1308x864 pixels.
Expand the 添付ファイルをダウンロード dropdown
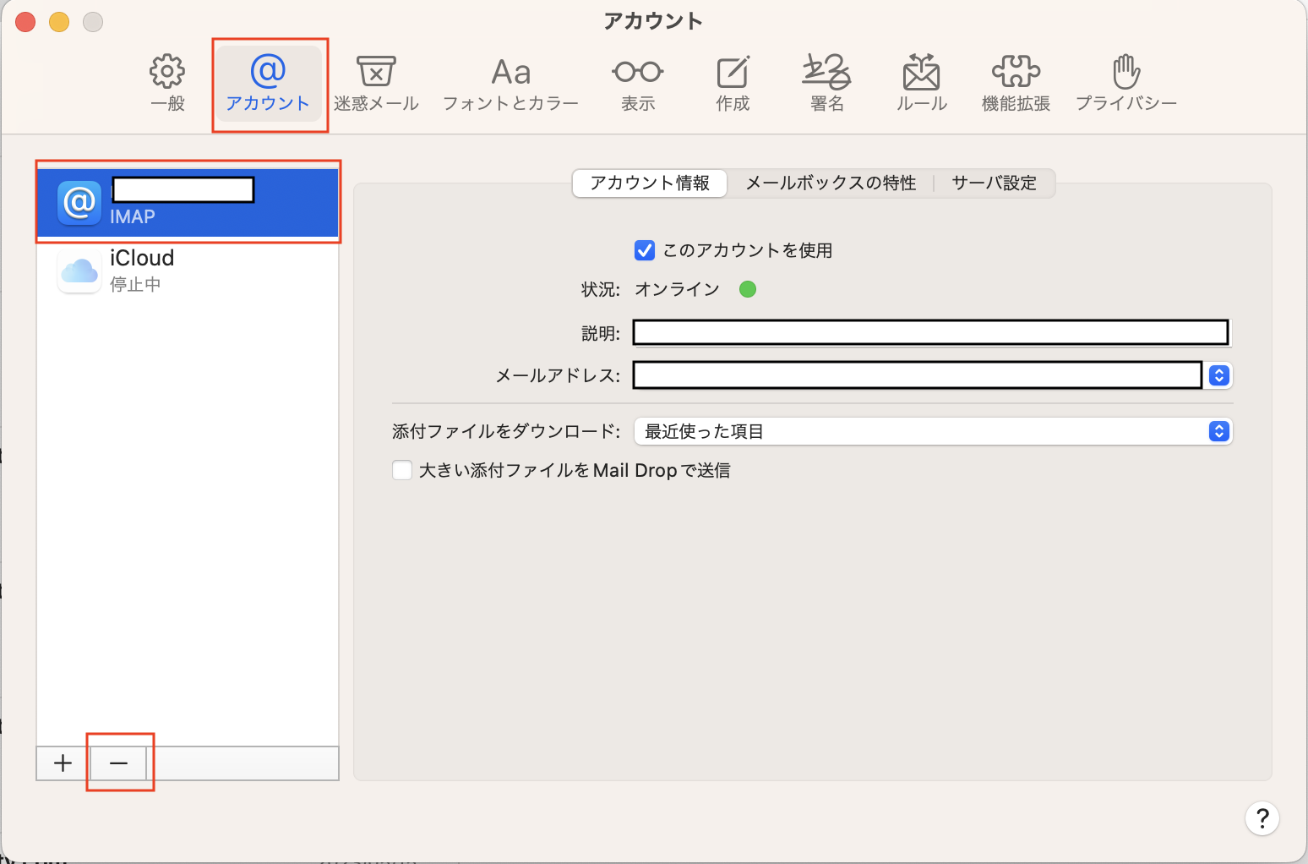click(x=933, y=431)
